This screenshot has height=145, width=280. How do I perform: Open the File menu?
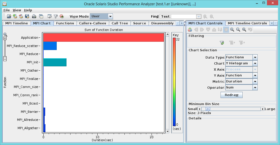[7, 10]
